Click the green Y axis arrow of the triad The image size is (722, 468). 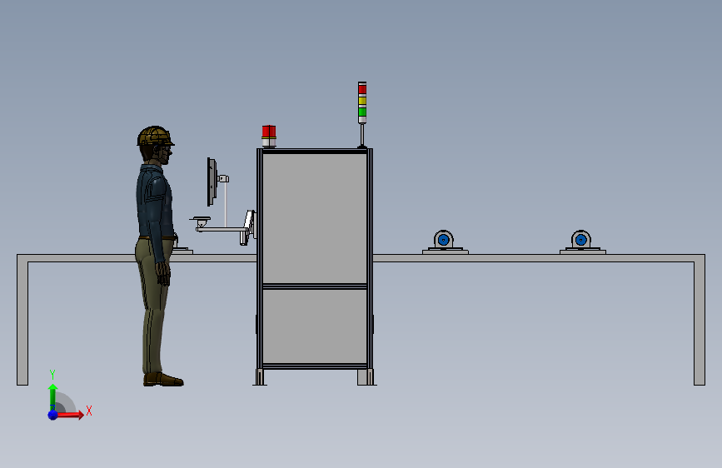click(52, 396)
